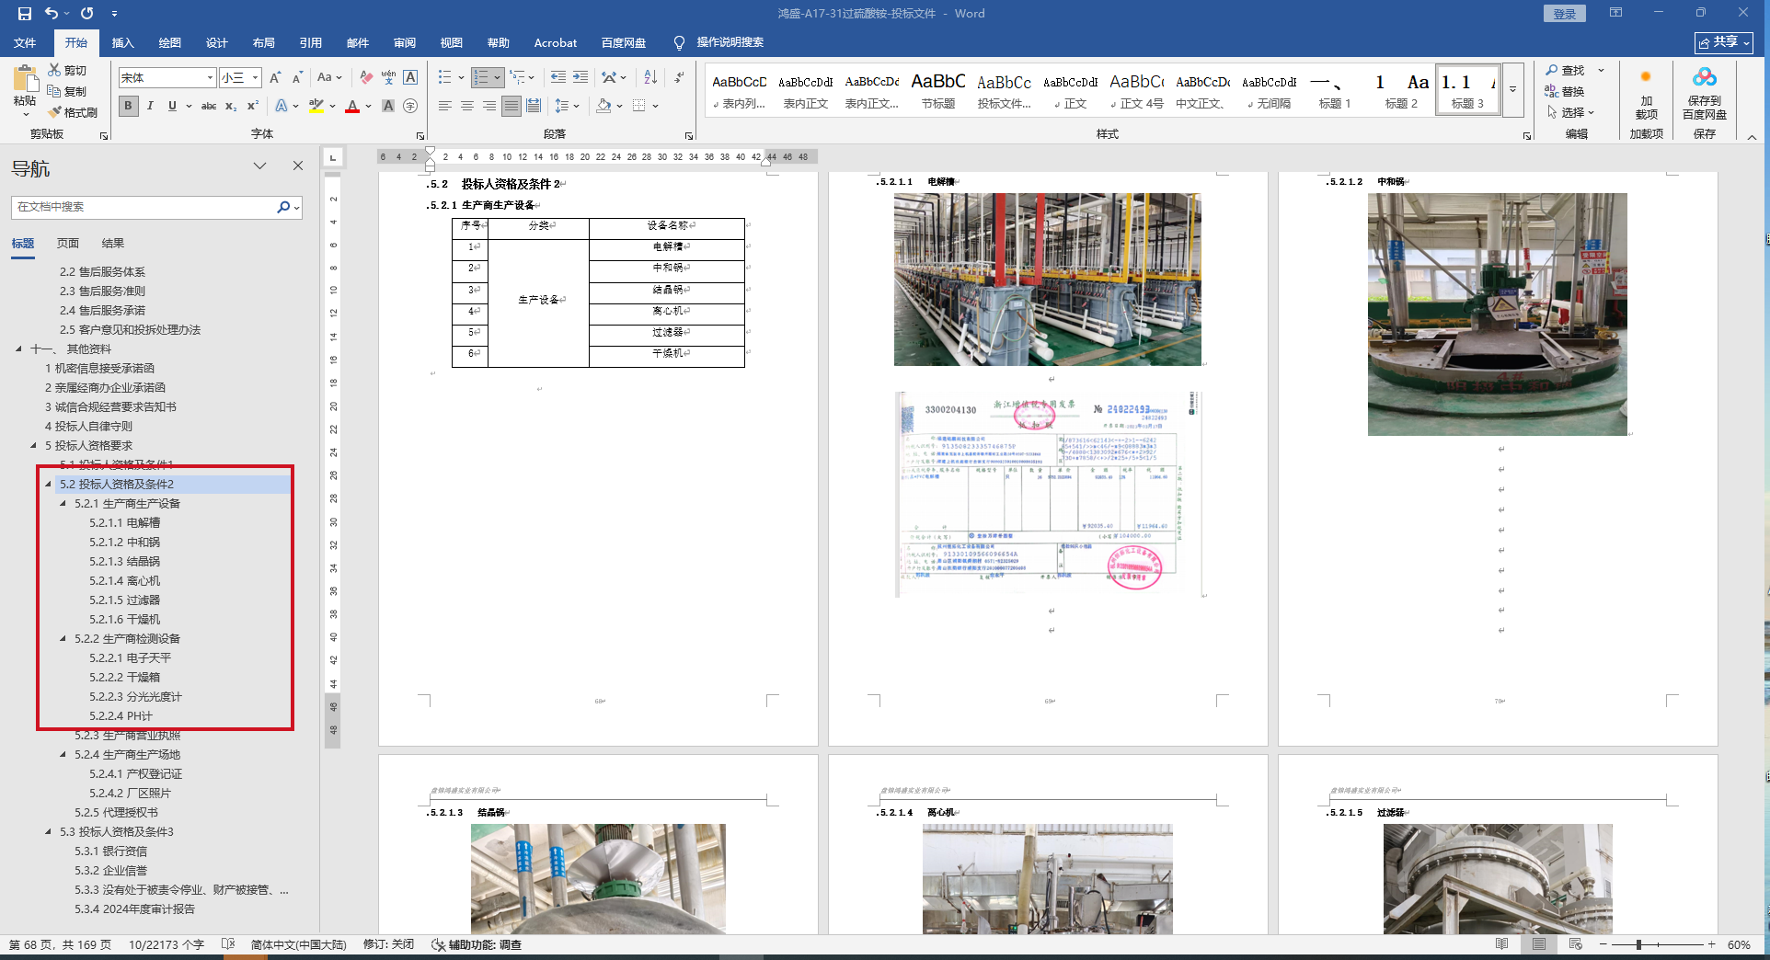Click the sort A-Z icon
Viewport: 1770px width, 960px height.
coord(650,77)
